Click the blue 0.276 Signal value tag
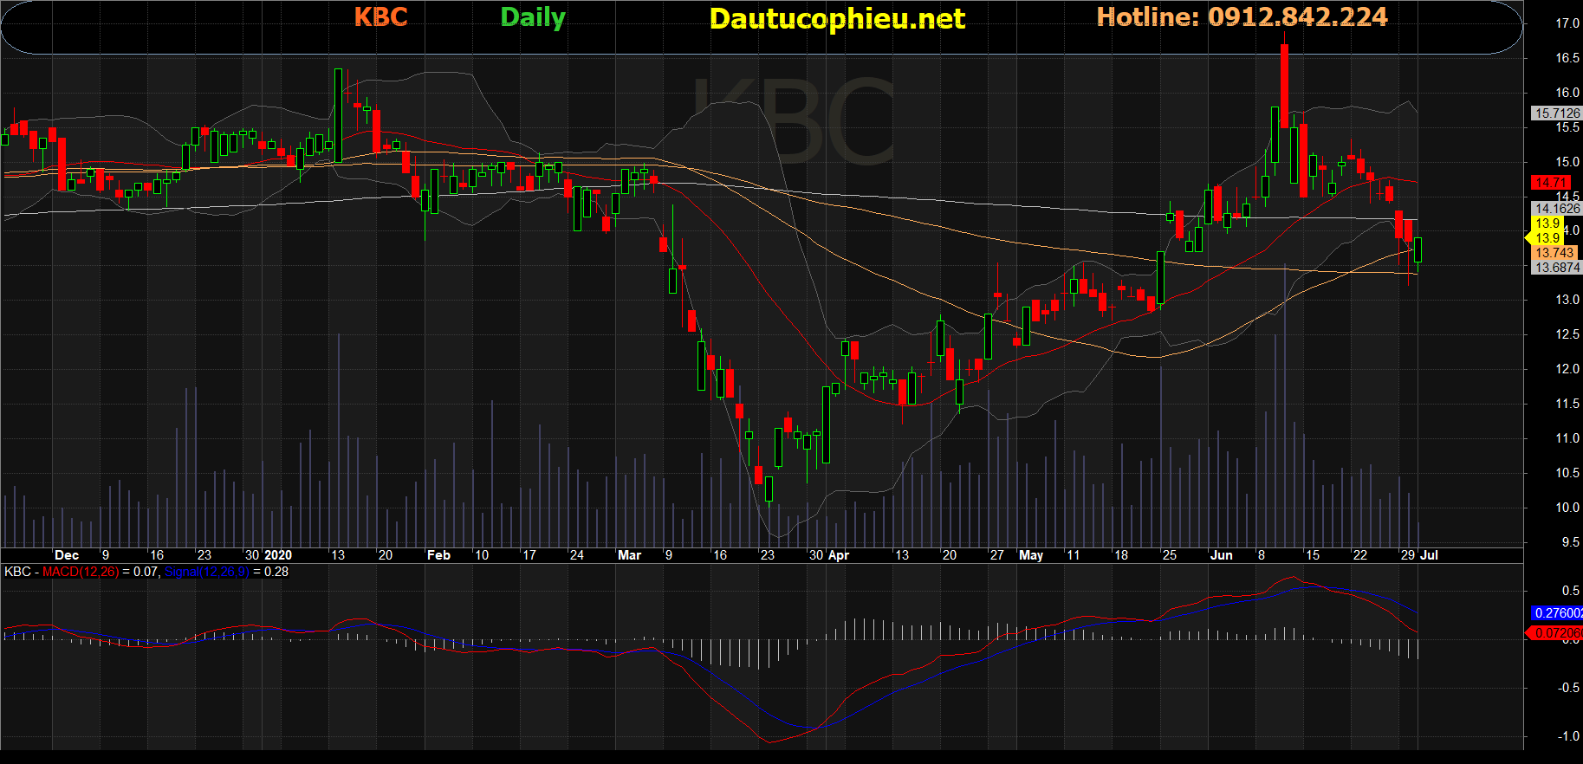 point(1557,613)
